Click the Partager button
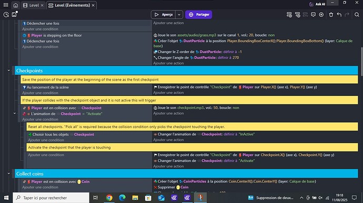This screenshot has width=363, height=203. coord(199,15)
